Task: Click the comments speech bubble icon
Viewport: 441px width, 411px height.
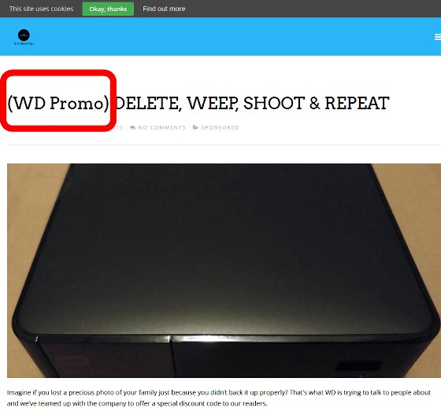Action: (132, 128)
